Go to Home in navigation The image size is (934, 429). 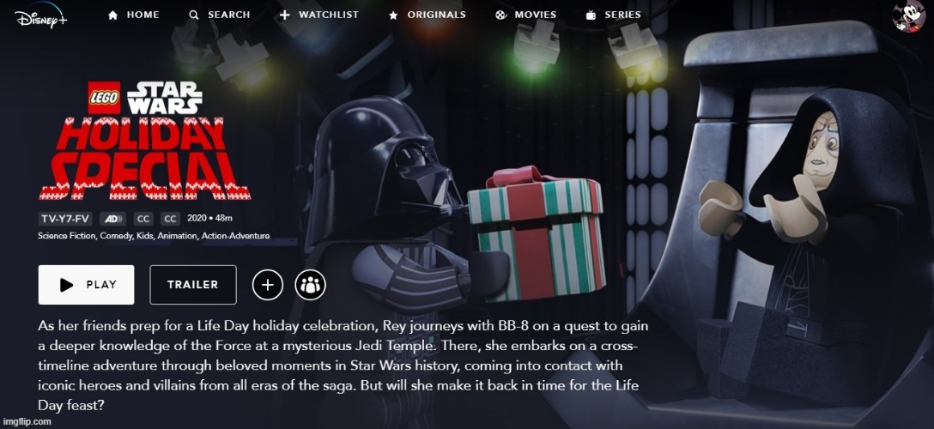point(133,15)
